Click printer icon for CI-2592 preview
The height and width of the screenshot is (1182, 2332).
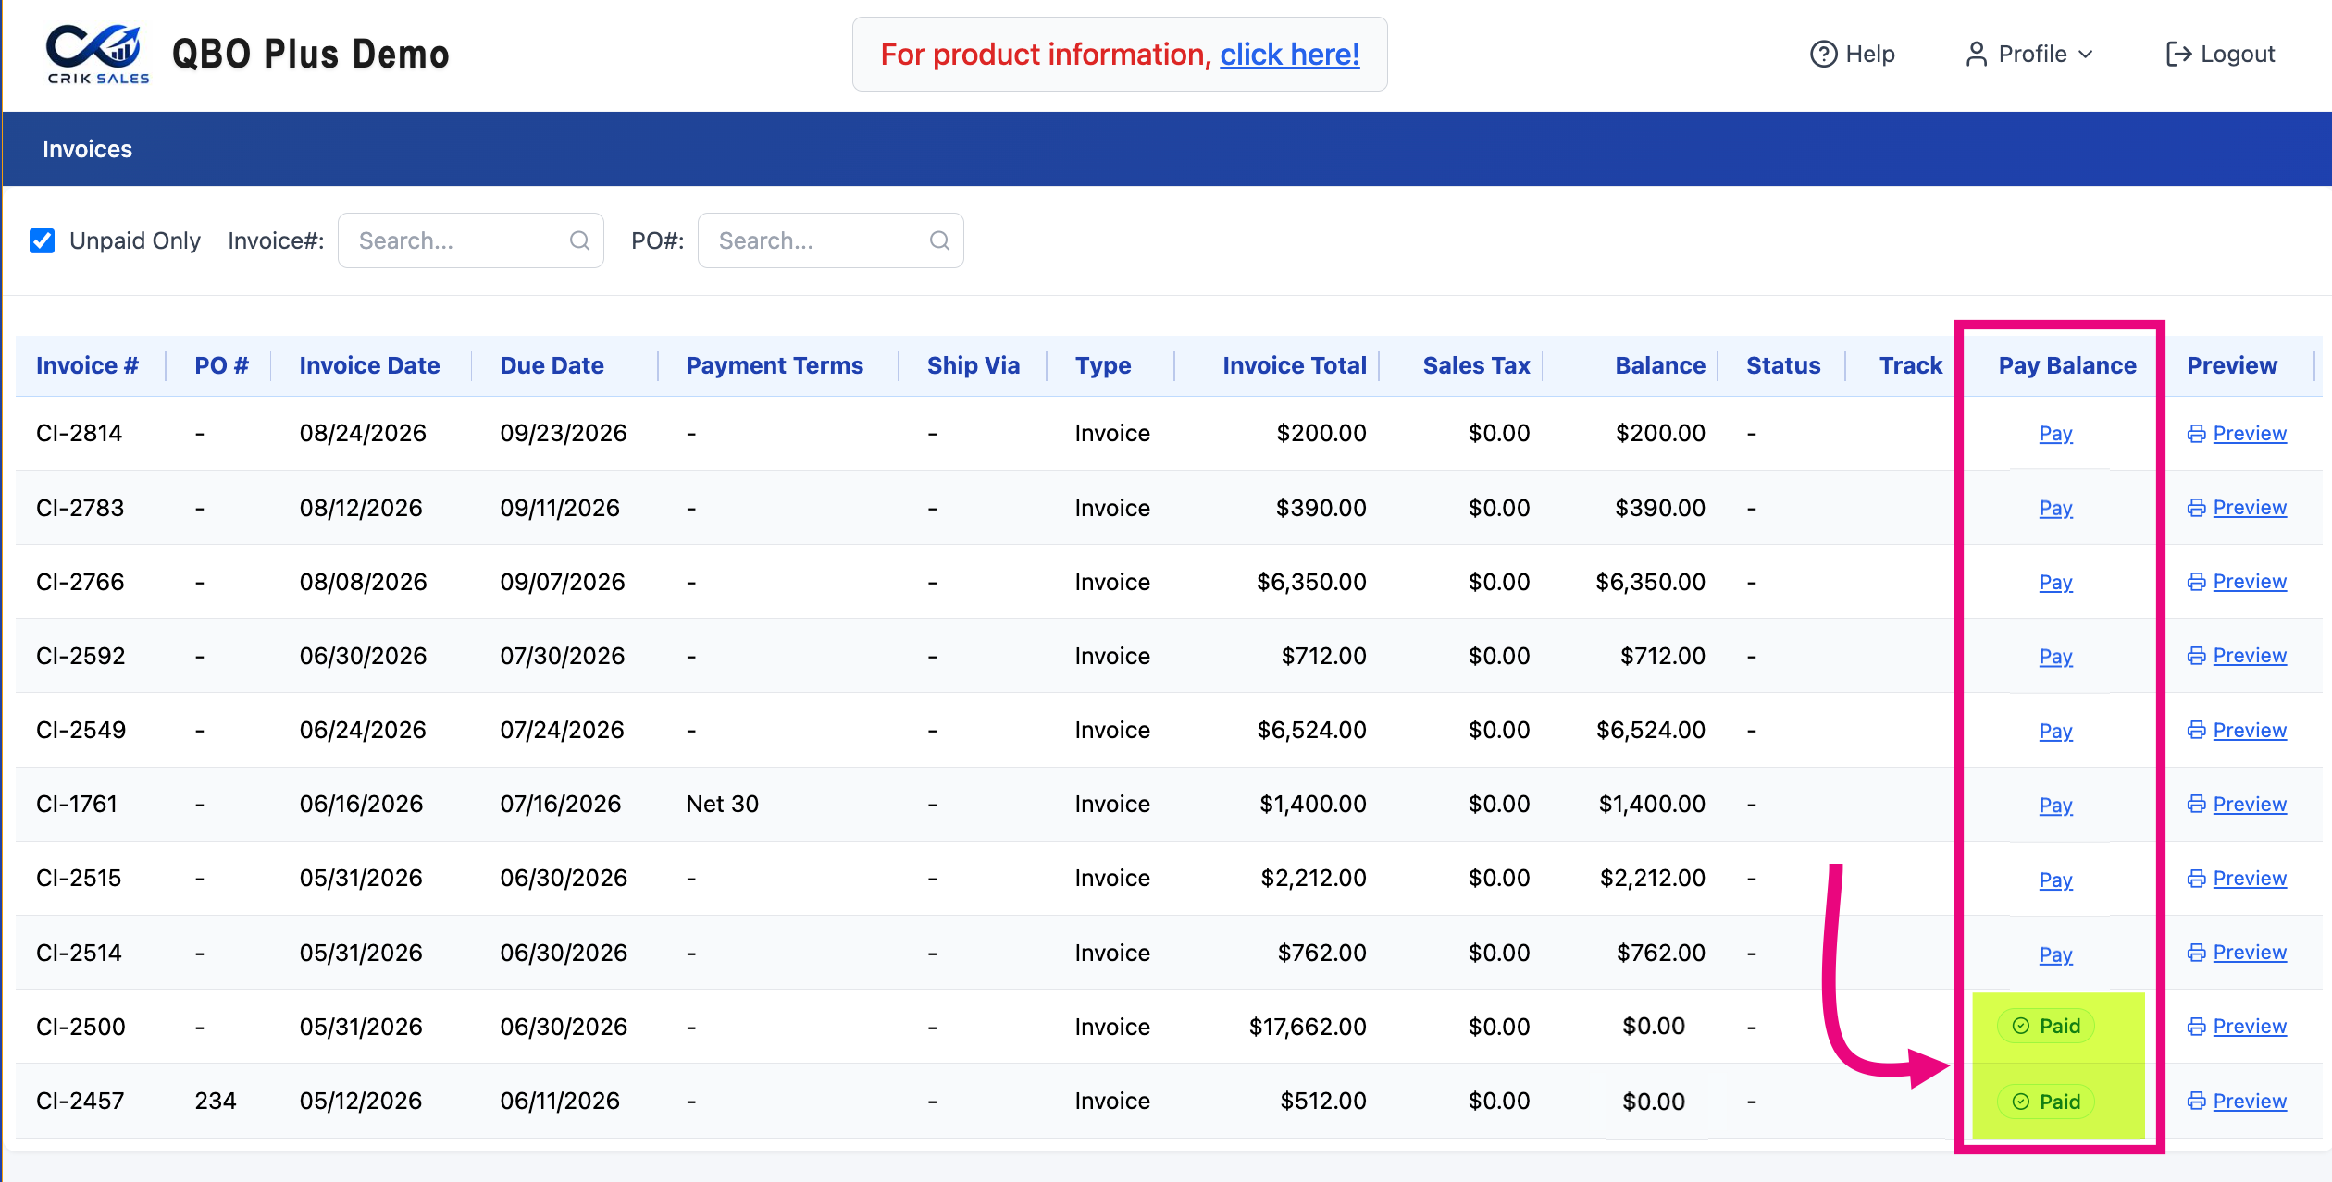[x=2196, y=656]
